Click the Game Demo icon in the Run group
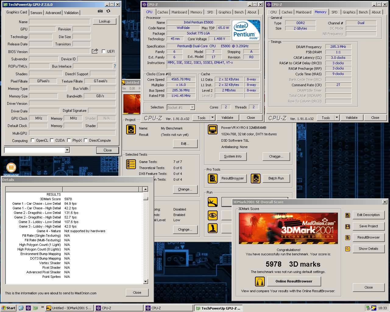Viewport: 390px width, 312px height. point(213,228)
